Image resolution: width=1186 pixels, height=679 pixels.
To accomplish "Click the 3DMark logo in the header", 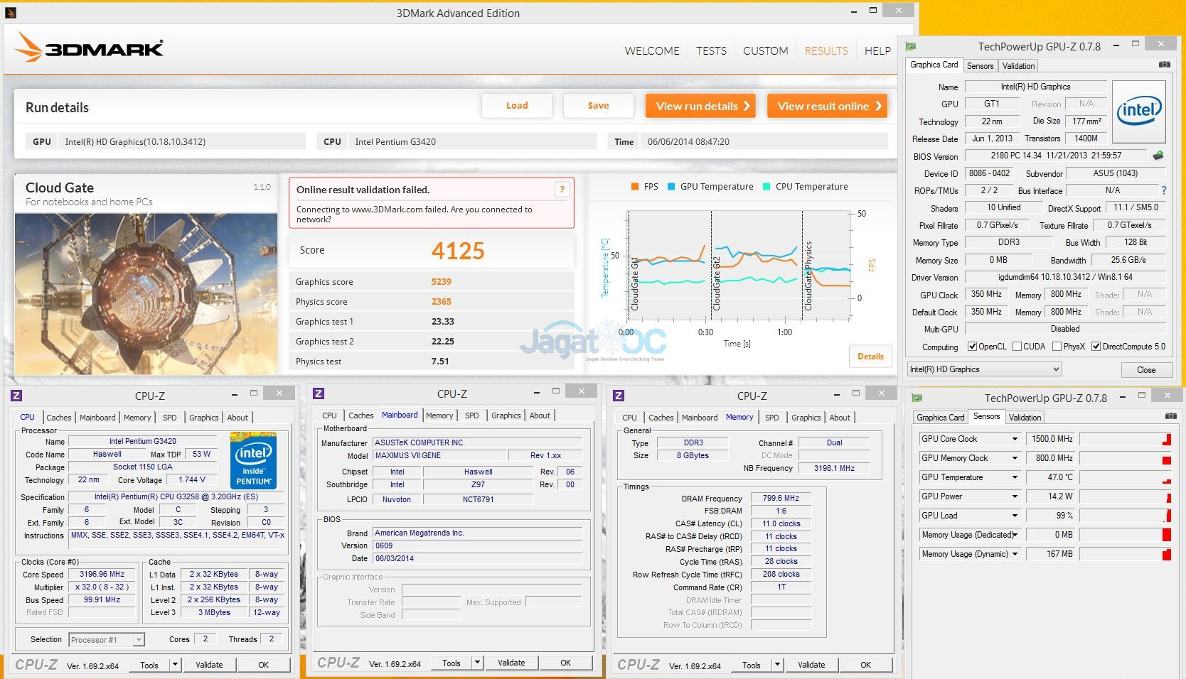I will [90, 48].
